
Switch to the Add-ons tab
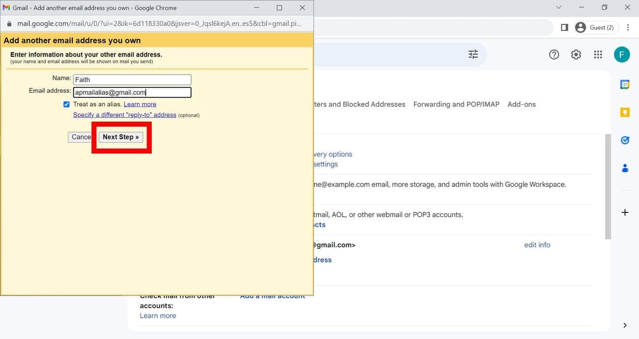(x=521, y=104)
